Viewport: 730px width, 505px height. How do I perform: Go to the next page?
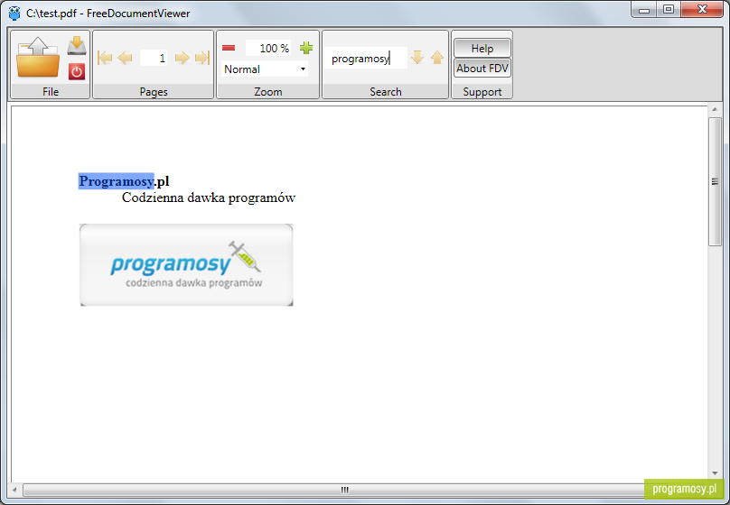[182, 58]
